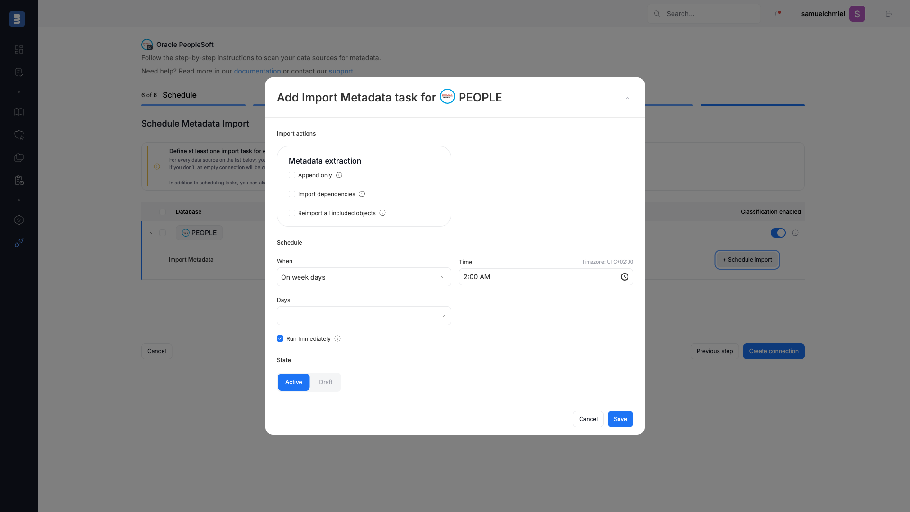Open the hexagon settings icon in sidebar
Screen dimensions: 910x512
click(19, 220)
